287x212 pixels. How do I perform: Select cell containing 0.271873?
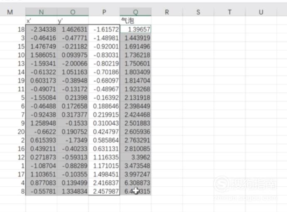(41, 157)
